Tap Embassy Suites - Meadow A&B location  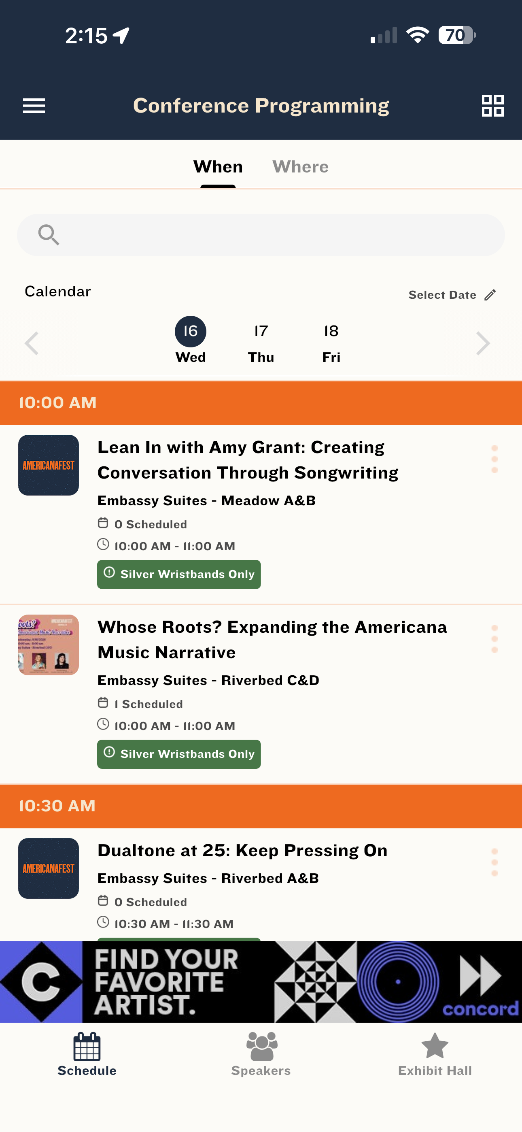(206, 500)
